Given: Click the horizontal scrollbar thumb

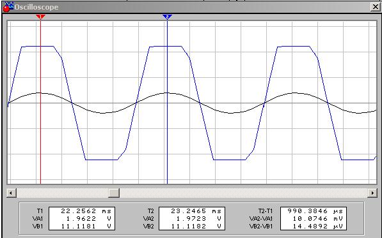Looking at the screenshot, I should [114, 193].
